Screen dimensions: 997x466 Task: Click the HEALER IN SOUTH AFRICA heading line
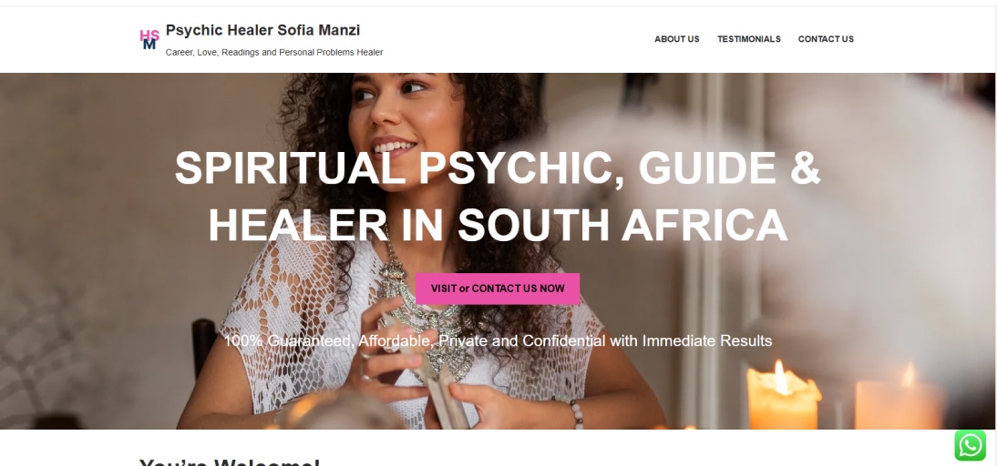(498, 225)
